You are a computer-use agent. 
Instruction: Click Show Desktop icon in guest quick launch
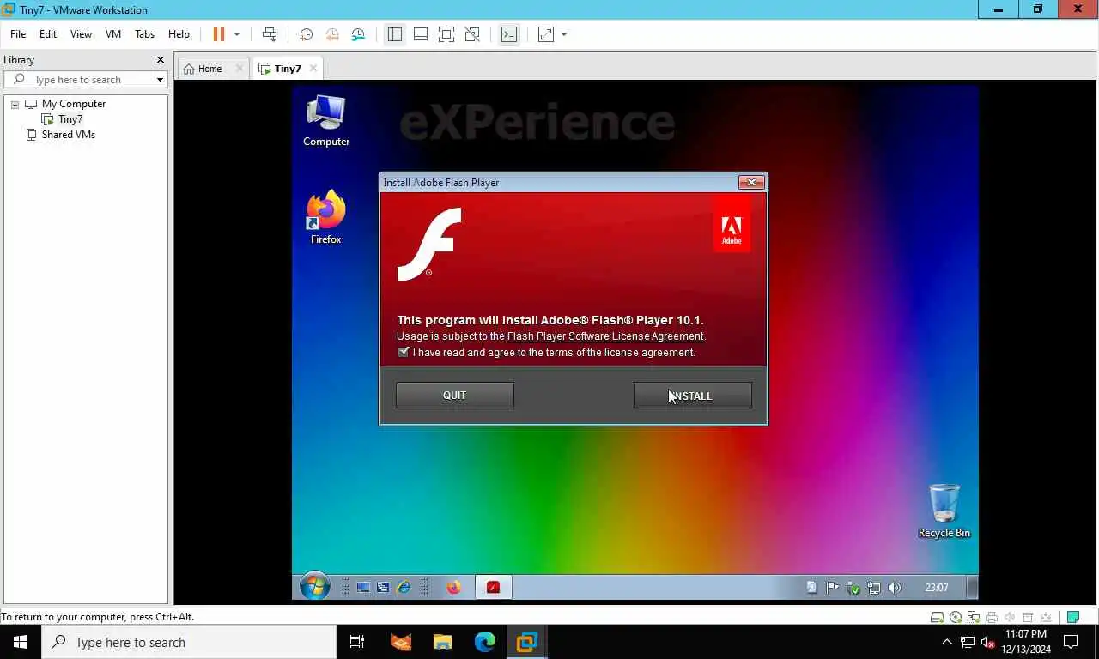click(x=363, y=588)
